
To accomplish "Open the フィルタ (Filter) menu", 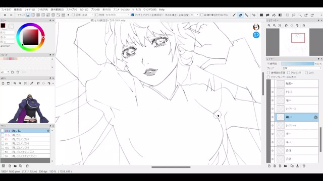I will pyautogui.click(x=42, y=10).
